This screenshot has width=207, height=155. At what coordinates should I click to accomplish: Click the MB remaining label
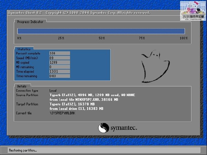25,67
